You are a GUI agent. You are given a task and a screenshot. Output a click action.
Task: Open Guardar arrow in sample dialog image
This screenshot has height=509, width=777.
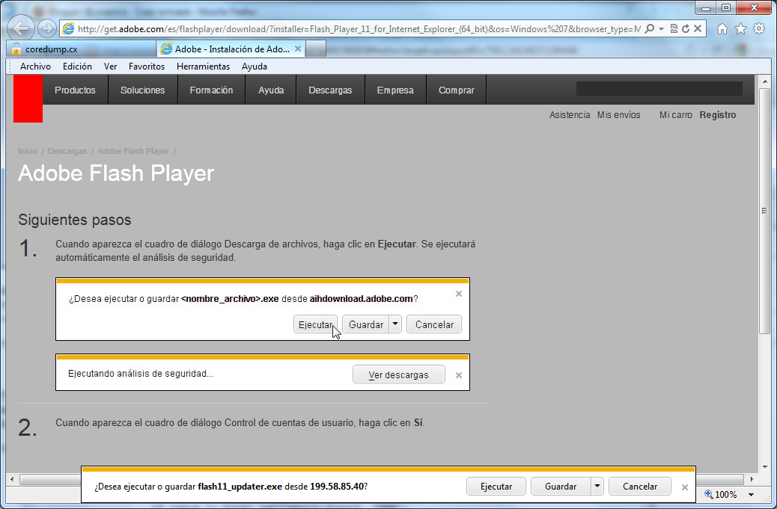click(395, 324)
